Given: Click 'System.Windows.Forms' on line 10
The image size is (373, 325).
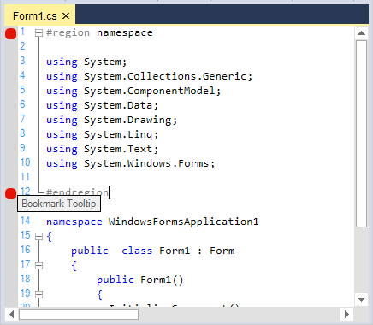Looking at the screenshot, I should [146, 163].
